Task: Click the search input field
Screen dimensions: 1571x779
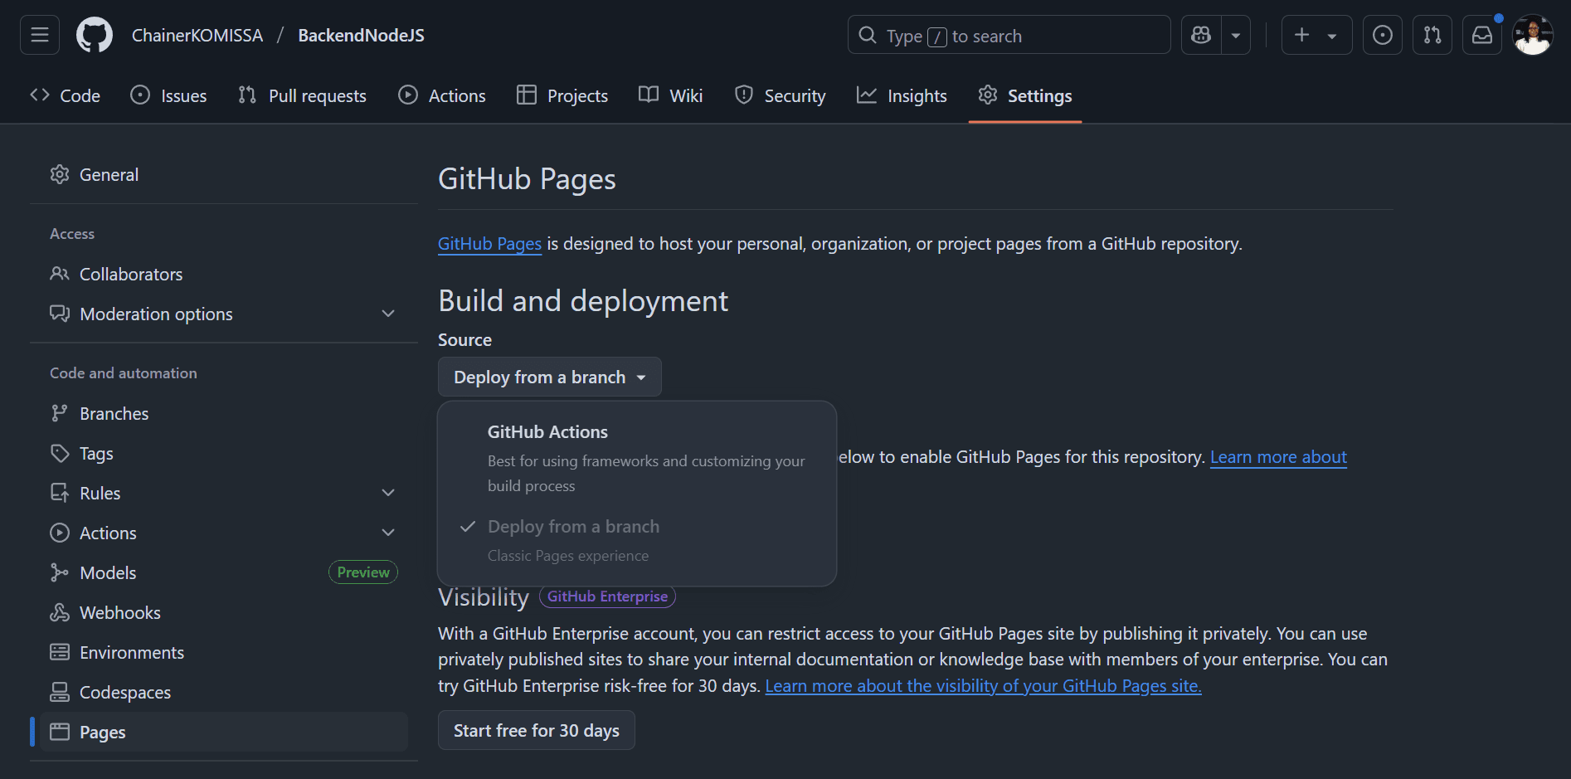Action: [1009, 34]
